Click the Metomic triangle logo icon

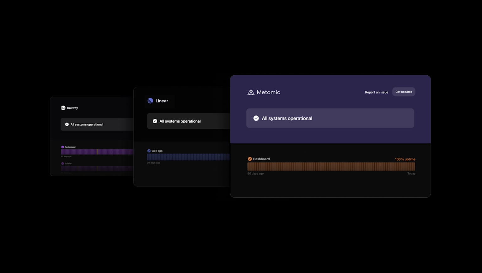click(251, 92)
